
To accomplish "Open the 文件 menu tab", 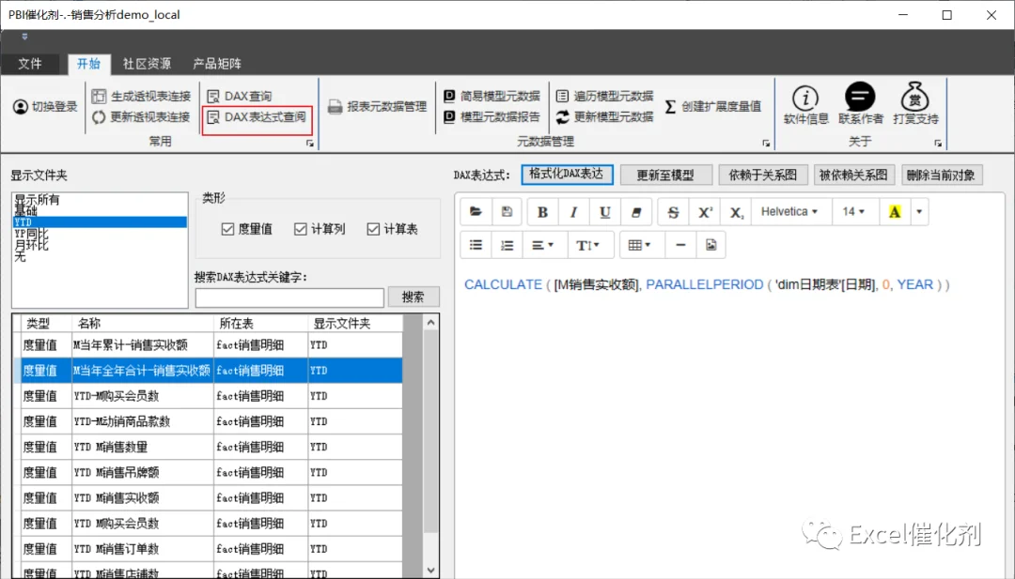I will tap(30, 63).
